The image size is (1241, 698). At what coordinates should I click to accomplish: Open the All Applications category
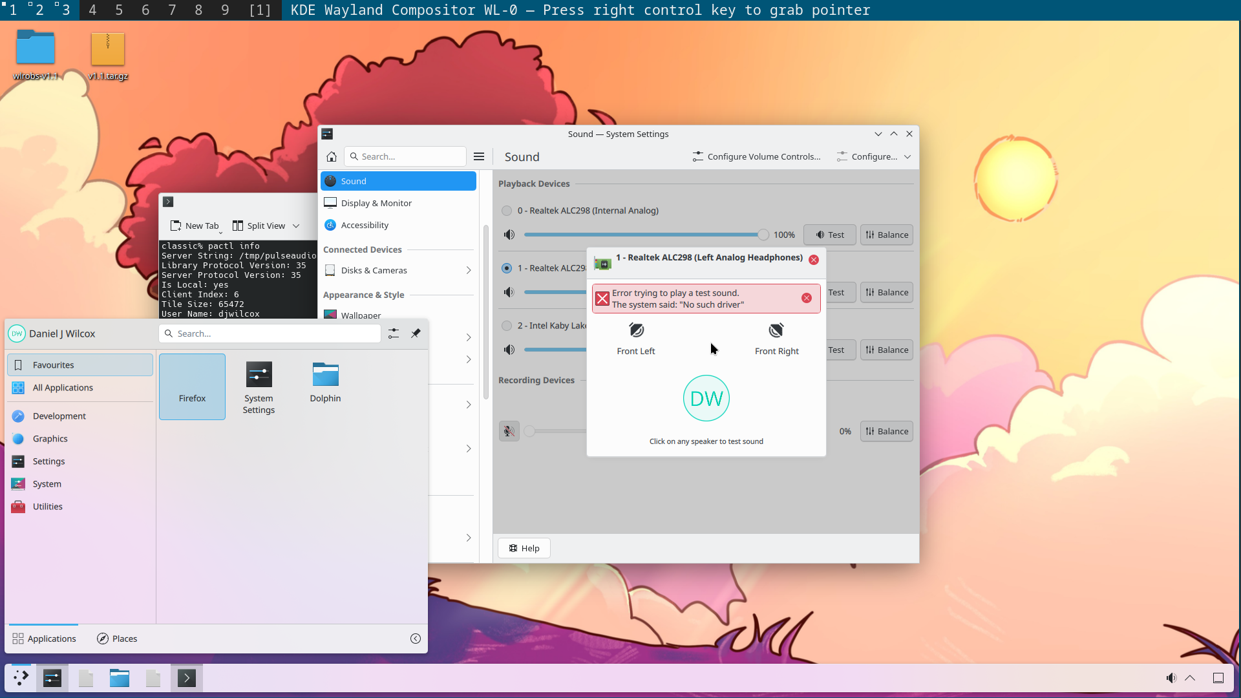tap(63, 388)
